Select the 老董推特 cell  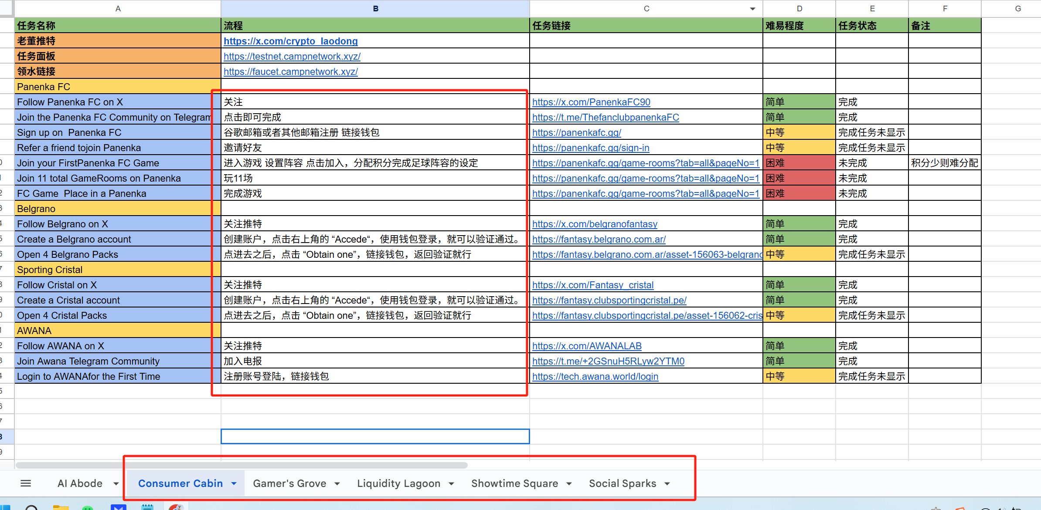click(x=118, y=41)
